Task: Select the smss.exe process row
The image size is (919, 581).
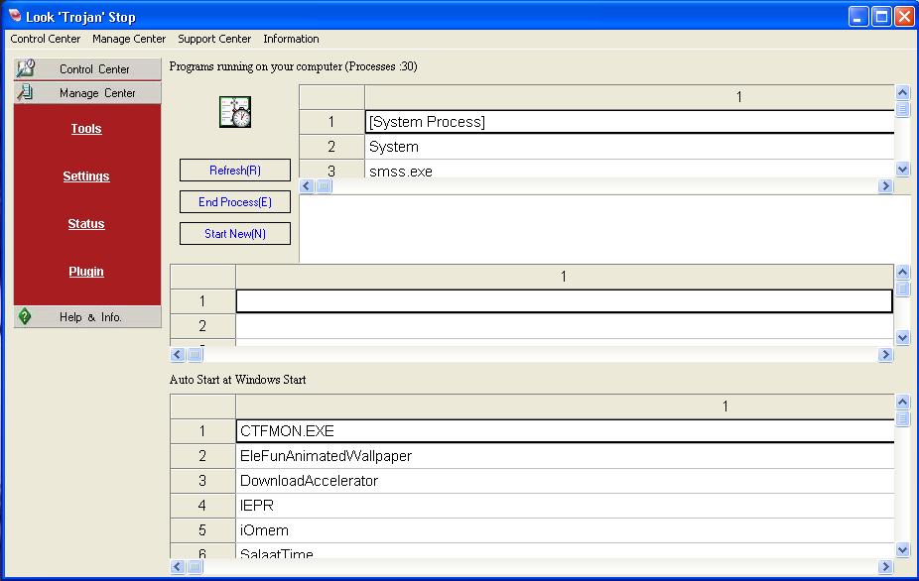Action: pos(629,170)
